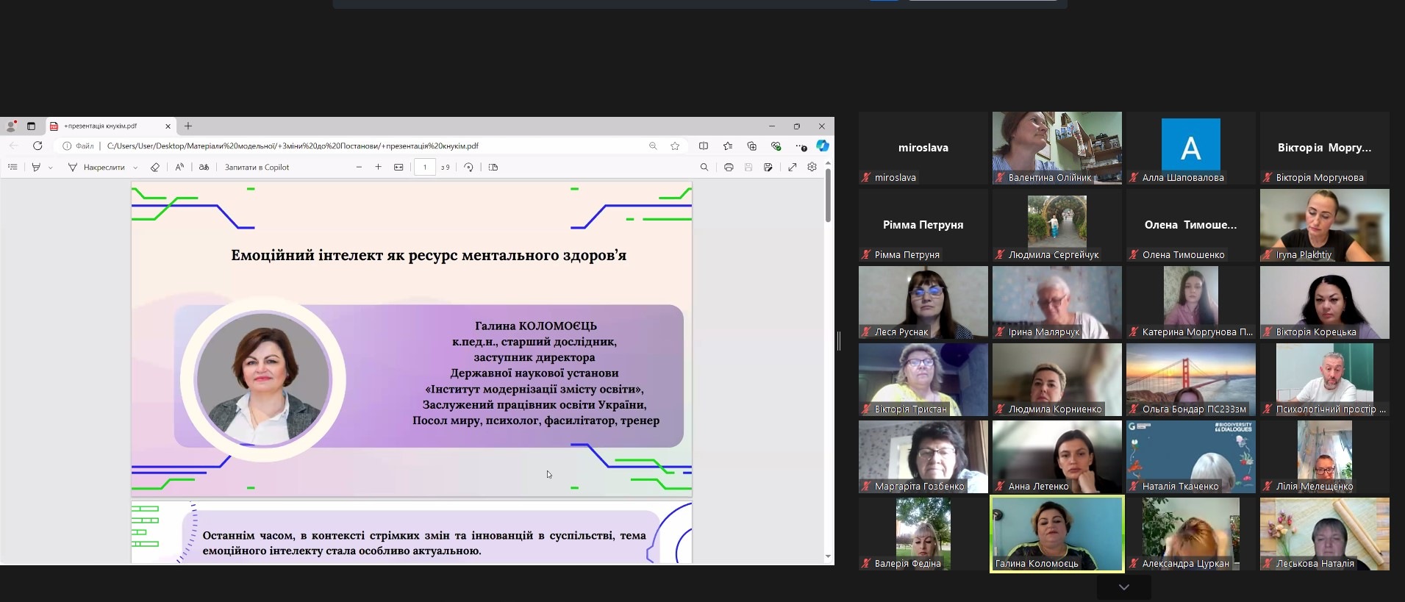
Task: Add page to favorites with star
Action: coord(675,146)
